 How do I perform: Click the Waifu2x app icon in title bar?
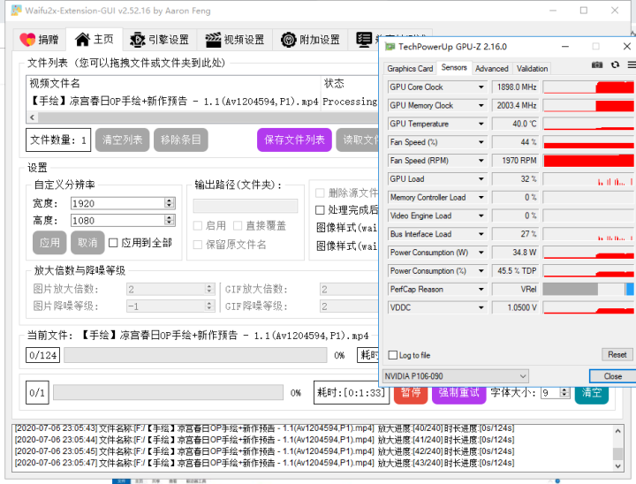click(x=17, y=10)
